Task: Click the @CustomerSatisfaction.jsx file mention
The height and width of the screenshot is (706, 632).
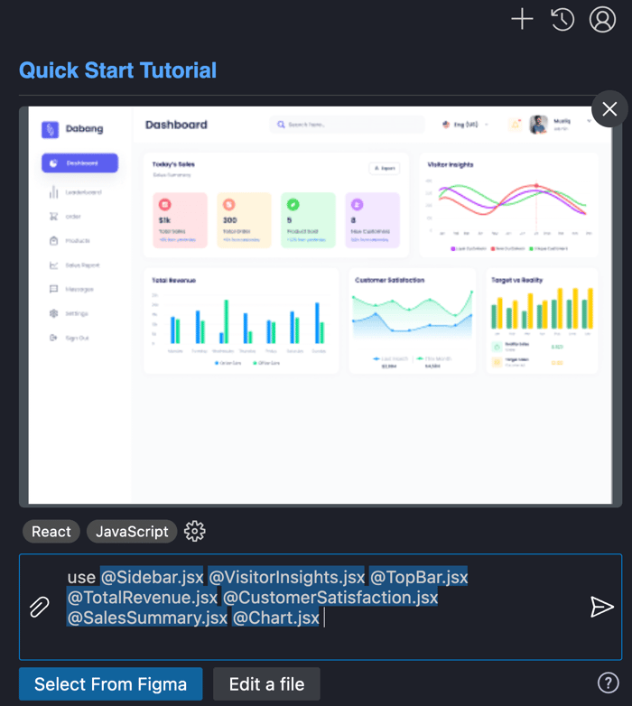Action: tap(330, 598)
